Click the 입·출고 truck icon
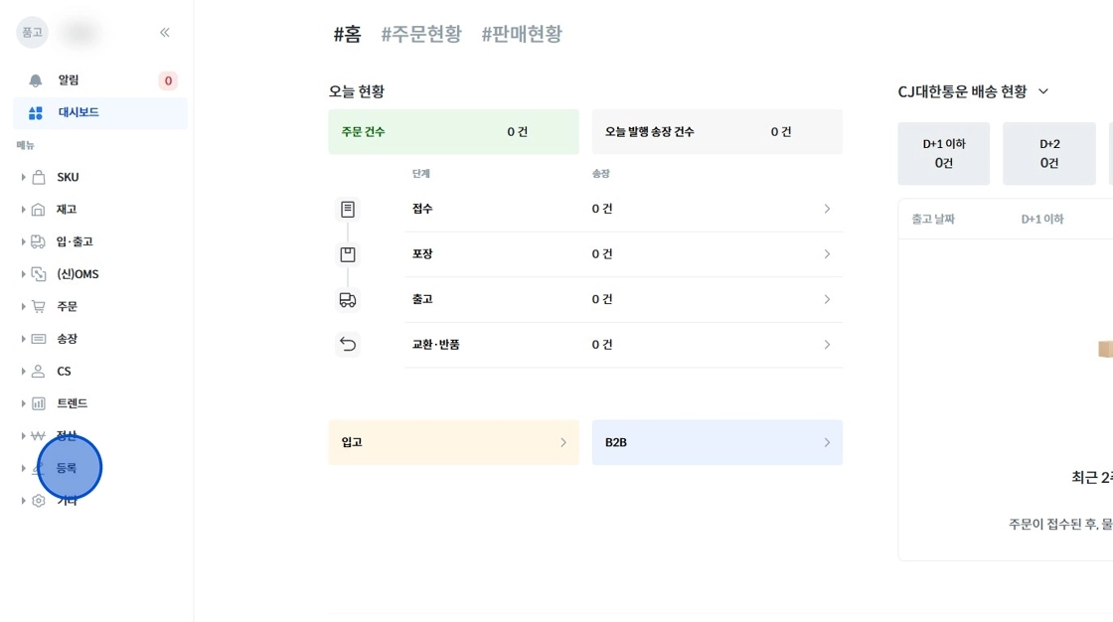 [x=39, y=241]
